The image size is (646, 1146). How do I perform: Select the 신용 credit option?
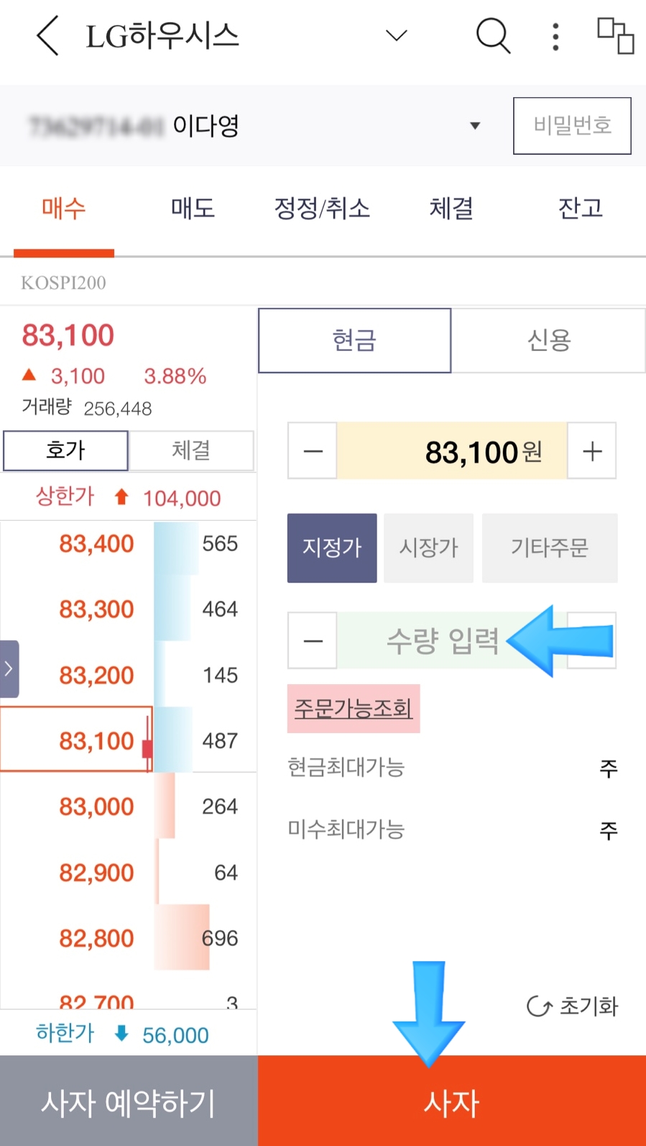pyautogui.click(x=549, y=340)
